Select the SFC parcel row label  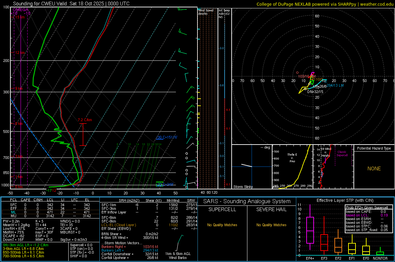point(14,205)
